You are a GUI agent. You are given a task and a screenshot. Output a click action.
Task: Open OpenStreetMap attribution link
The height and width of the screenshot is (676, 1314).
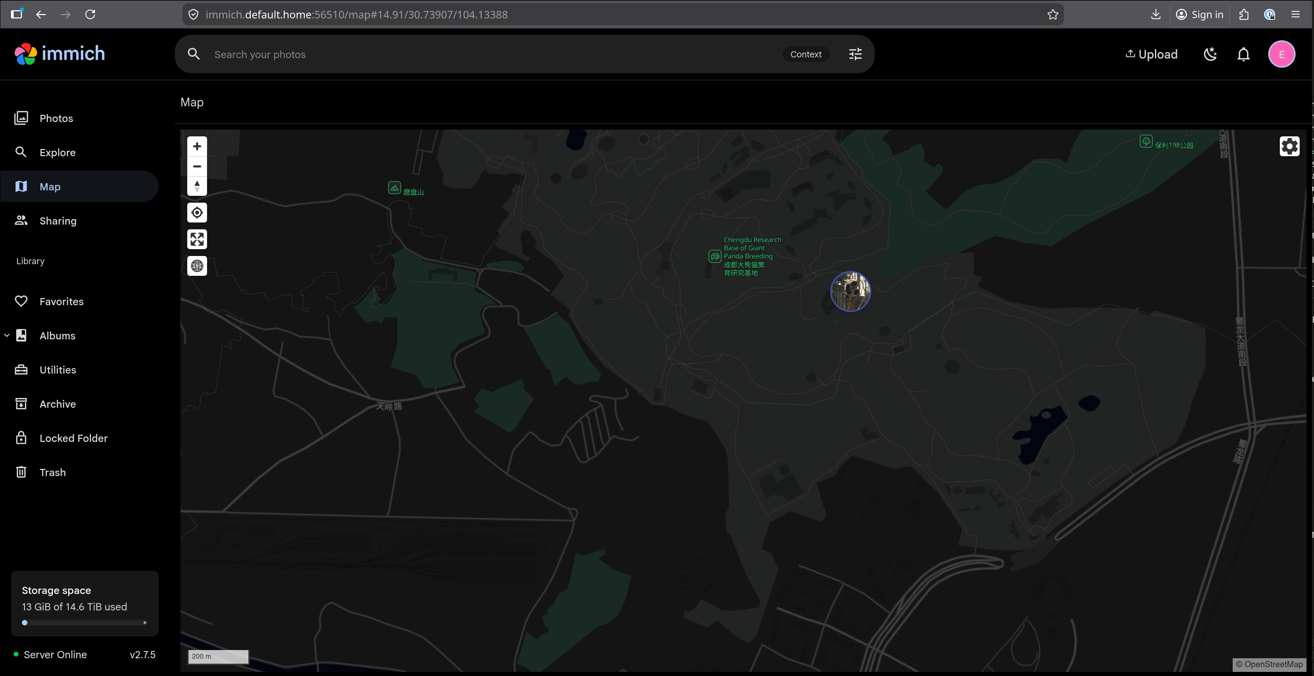(1272, 664)
